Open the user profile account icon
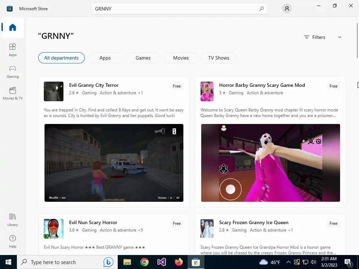359x269 pixels. [287, 9]
